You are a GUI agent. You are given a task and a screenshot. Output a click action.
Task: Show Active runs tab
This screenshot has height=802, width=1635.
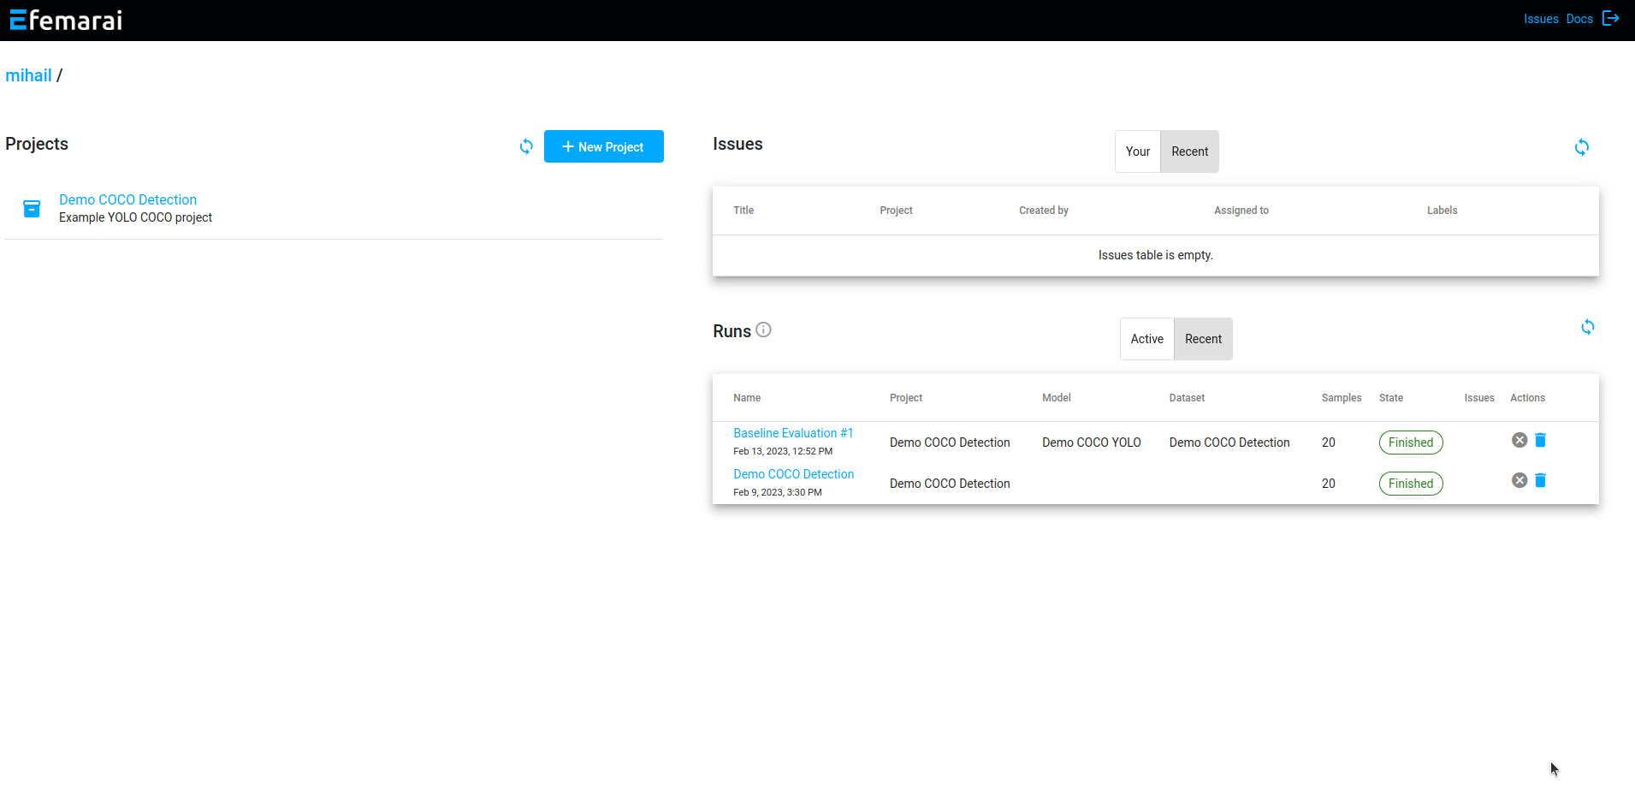tap(1147, 339)
